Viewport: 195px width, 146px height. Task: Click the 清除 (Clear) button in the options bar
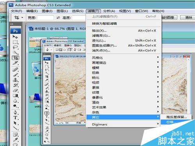pos(188,18)
